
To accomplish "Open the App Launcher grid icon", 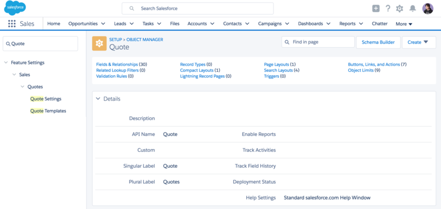I will click(12, 24).
